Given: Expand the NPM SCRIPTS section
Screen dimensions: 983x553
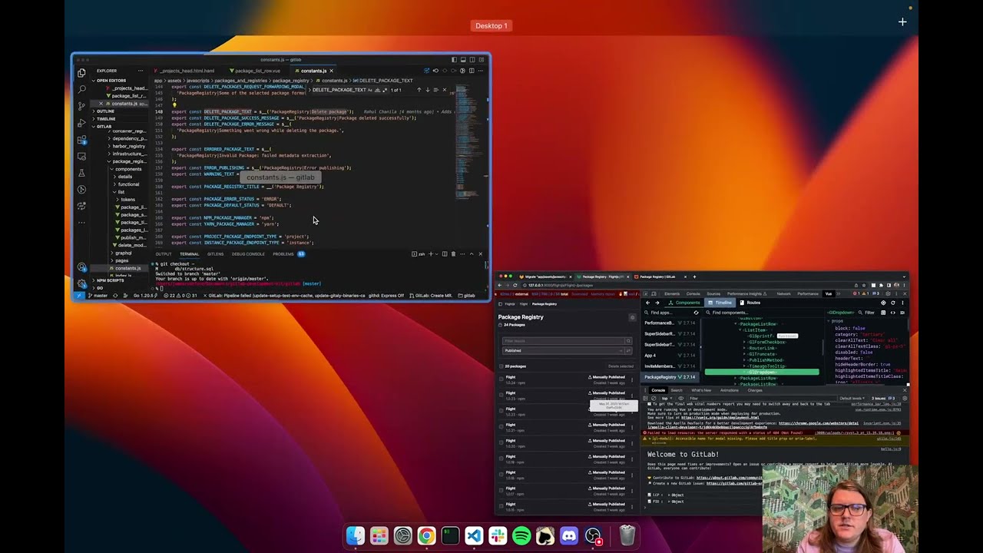Looking at the screenshot, I should point(110,280).
